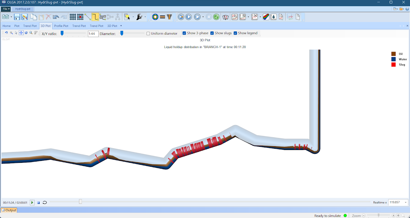Switch to the Plot tab
Screen dimensions: 410x218
click(x=17, y=26)
